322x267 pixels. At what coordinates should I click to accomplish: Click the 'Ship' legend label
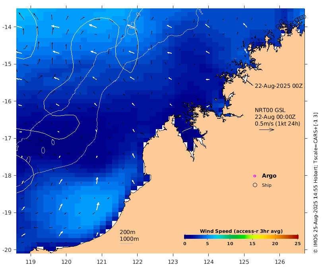tap(267, 185)
